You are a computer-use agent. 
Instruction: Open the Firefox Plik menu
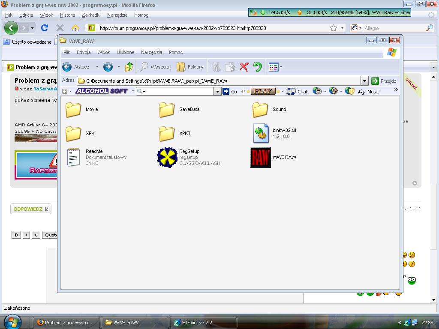9,15
